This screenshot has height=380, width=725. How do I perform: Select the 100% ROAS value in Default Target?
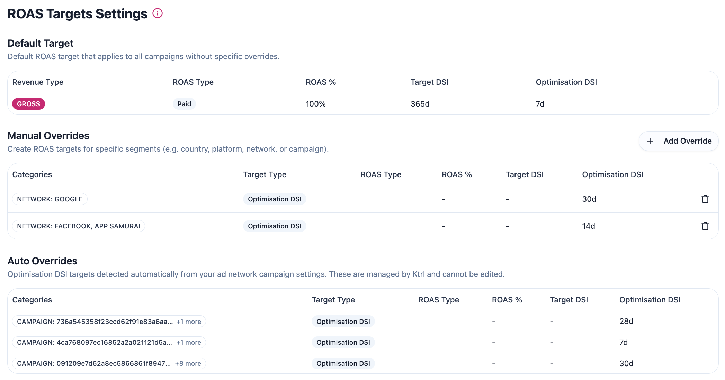(x=316, y=104)
